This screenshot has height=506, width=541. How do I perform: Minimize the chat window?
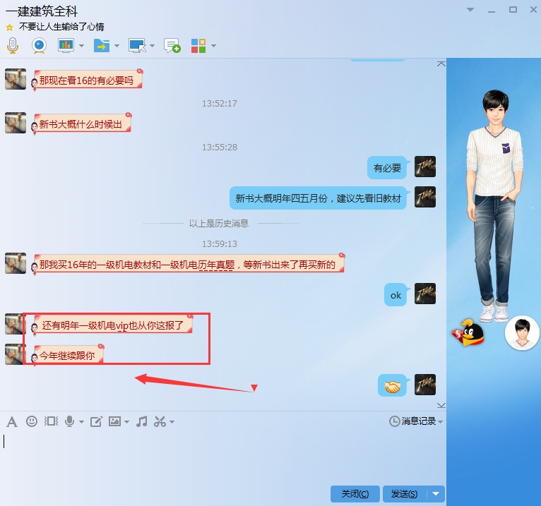pyautogui.click(x=492, y=11)
